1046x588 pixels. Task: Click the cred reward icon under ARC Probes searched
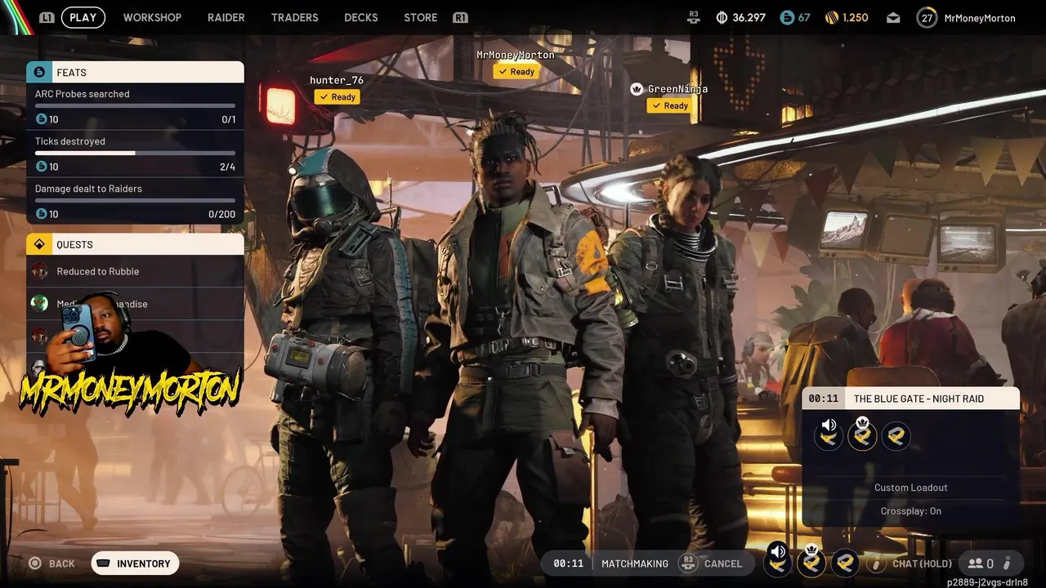click(41, 119)
